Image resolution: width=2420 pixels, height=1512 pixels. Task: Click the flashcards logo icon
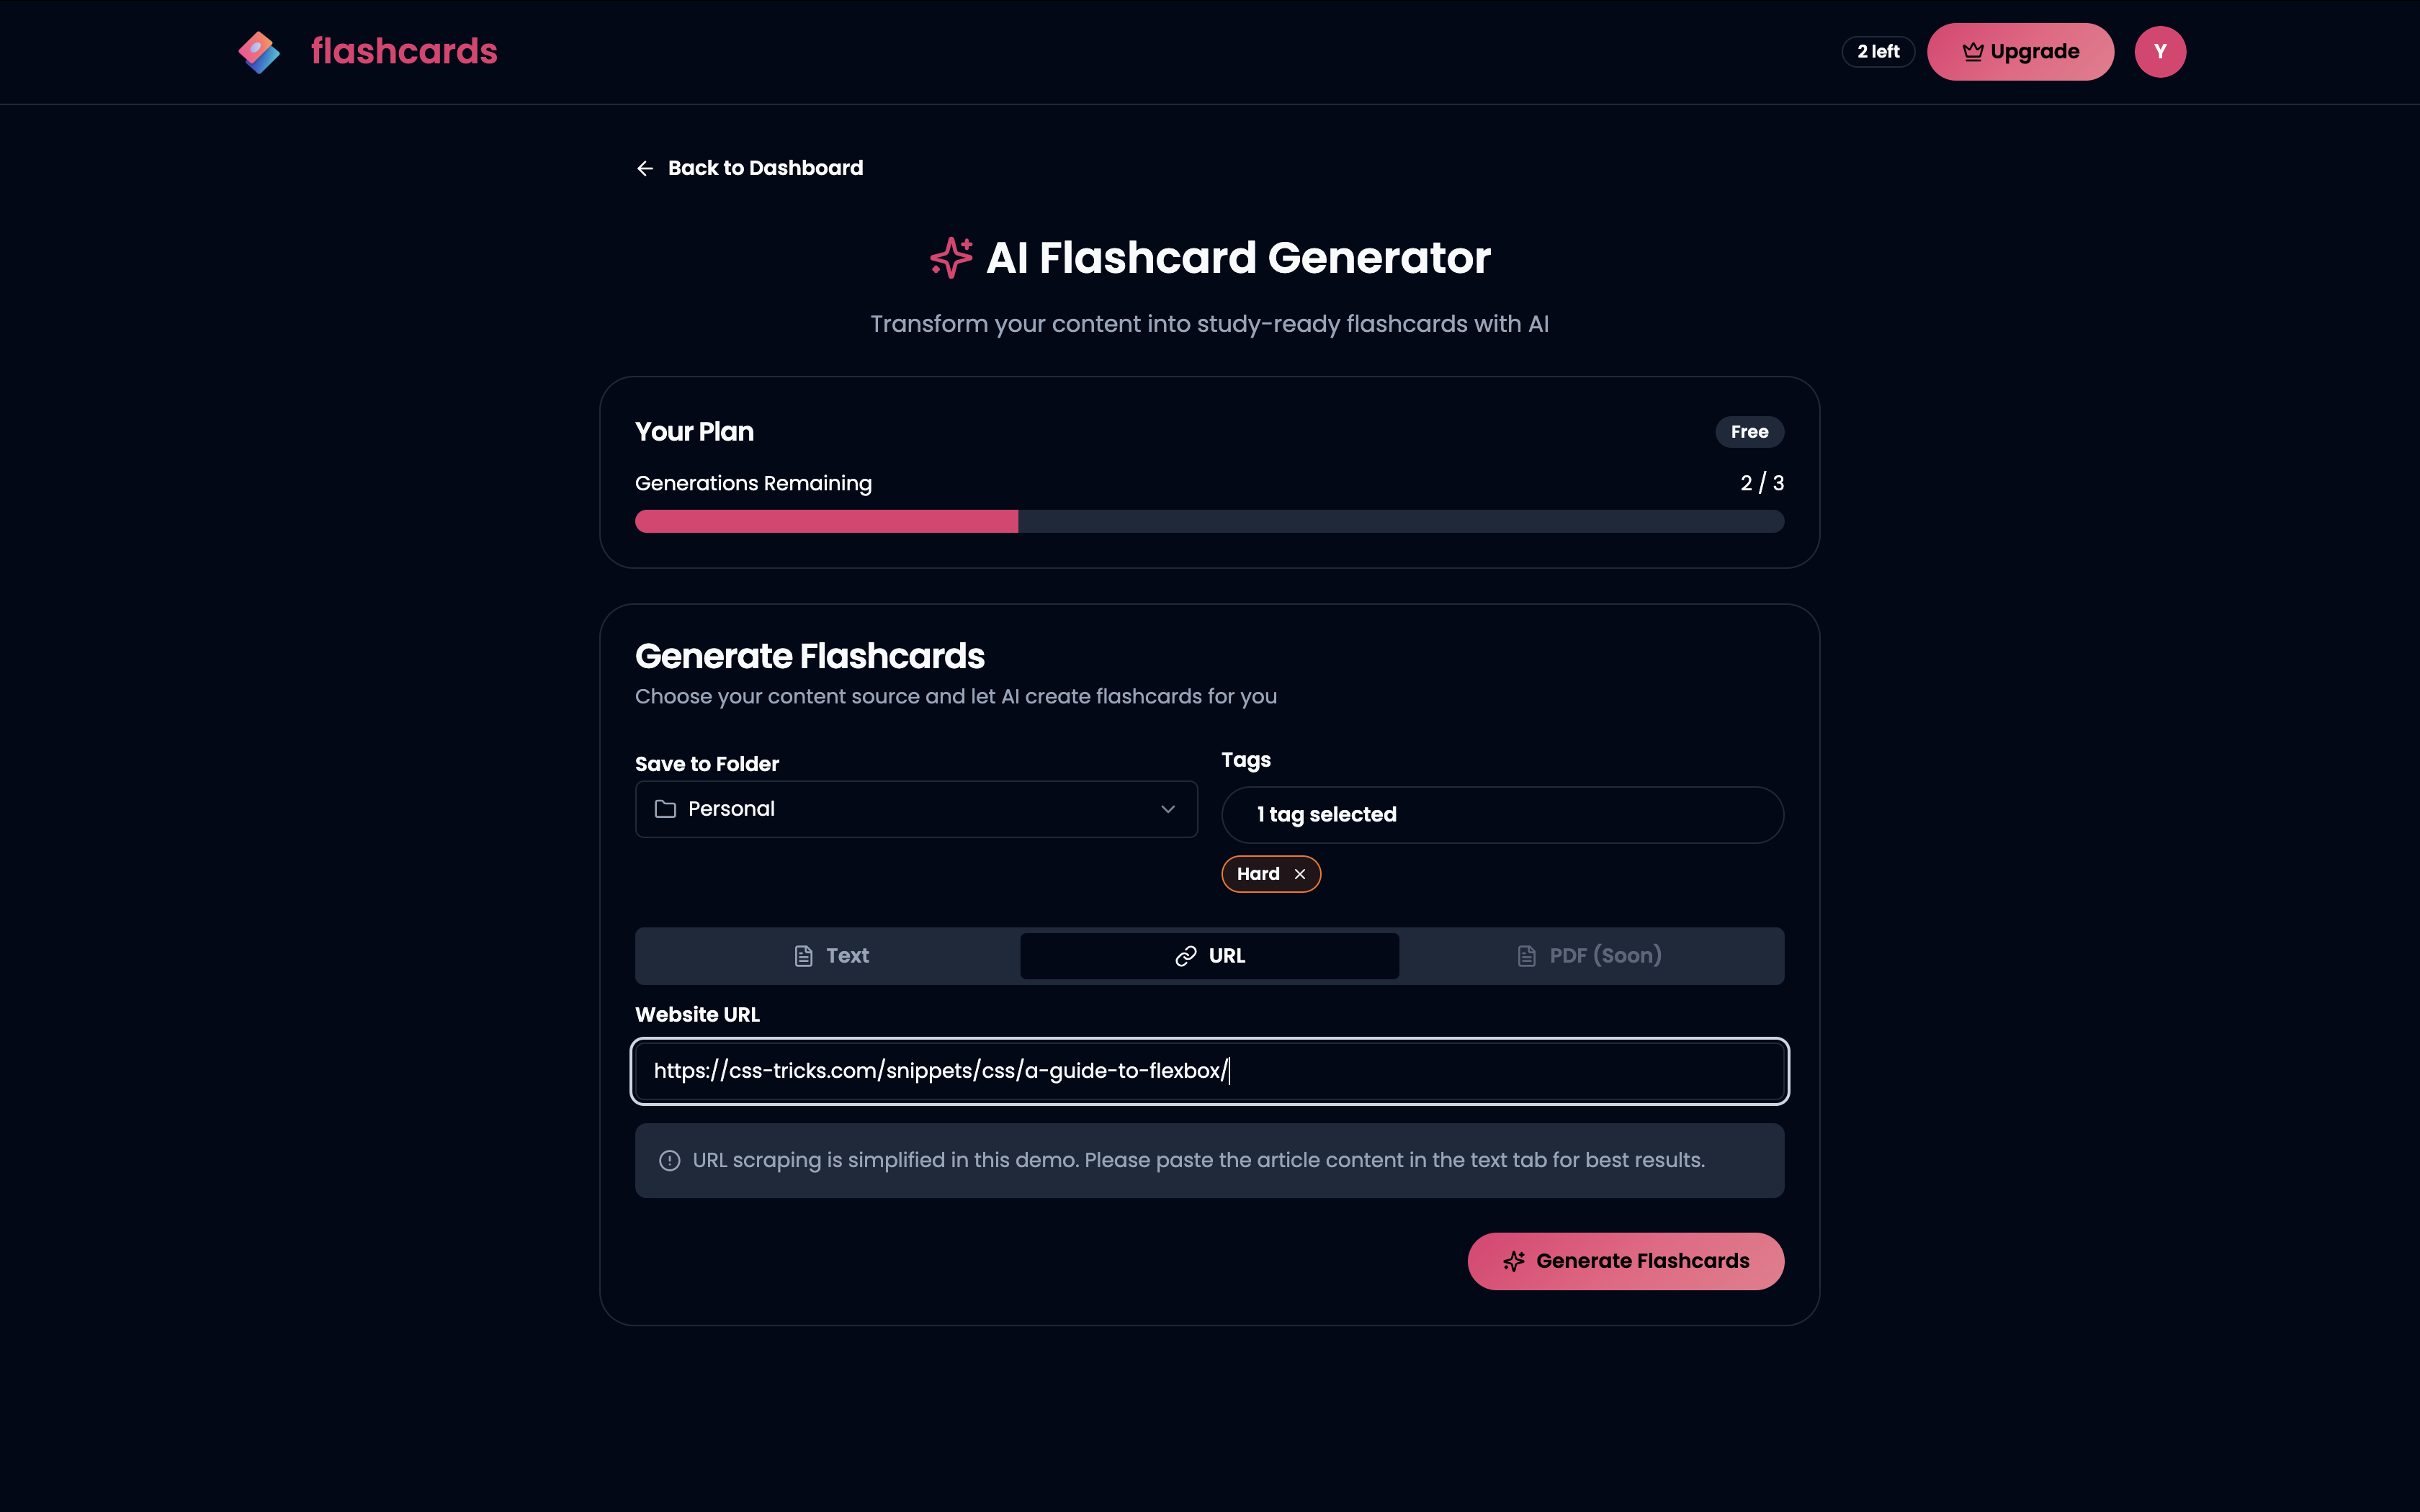click(259, 52)
